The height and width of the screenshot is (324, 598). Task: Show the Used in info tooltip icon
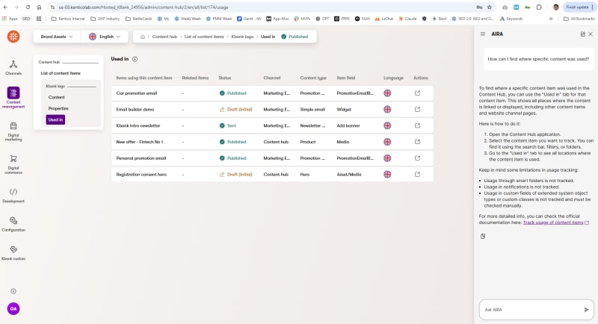click(135, 58)
